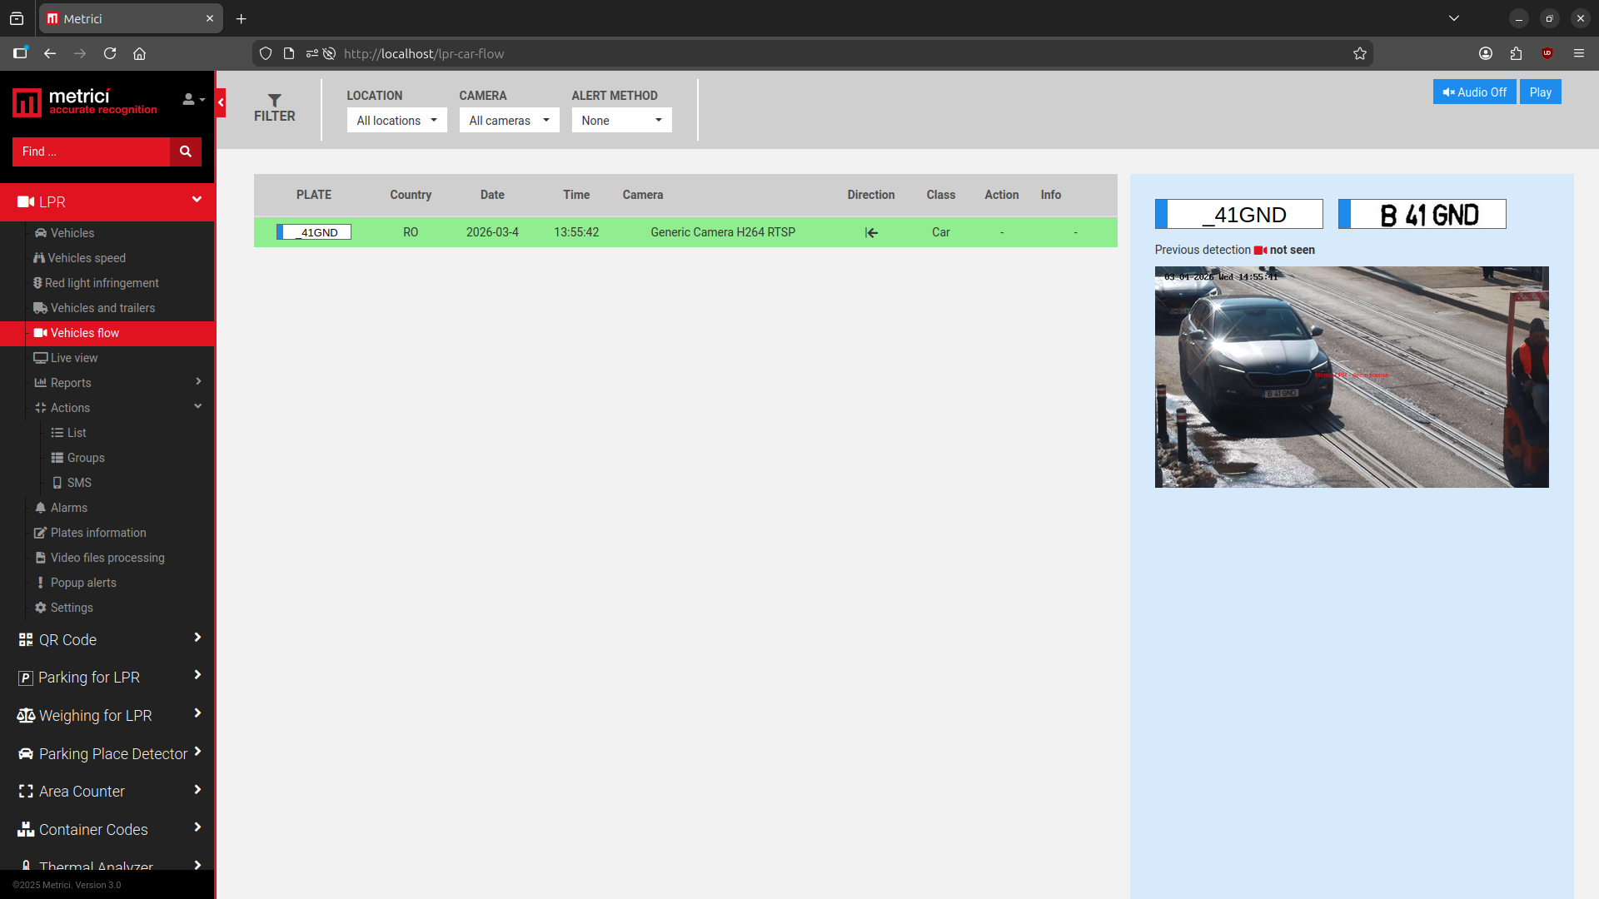Open the All locations dropdown
Viewport: 1599px width, 899px height.
point(397,121)
